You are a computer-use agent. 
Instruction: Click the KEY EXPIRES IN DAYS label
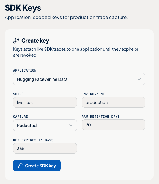point(33,140)
